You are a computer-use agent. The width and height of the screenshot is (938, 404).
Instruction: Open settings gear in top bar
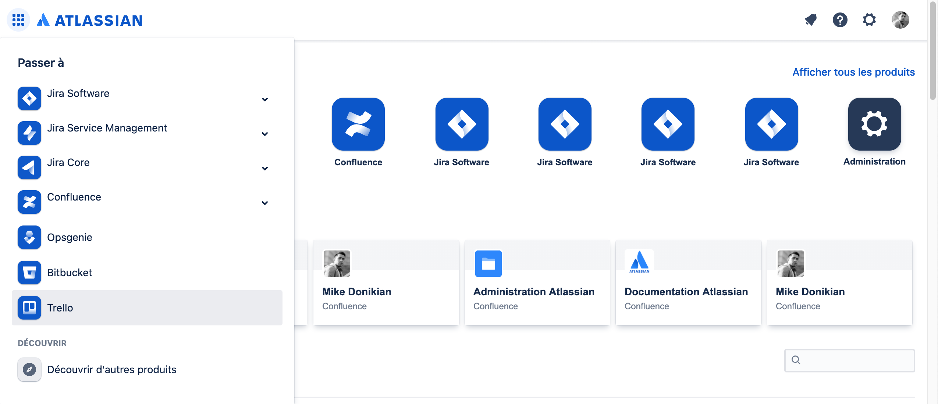869,20
